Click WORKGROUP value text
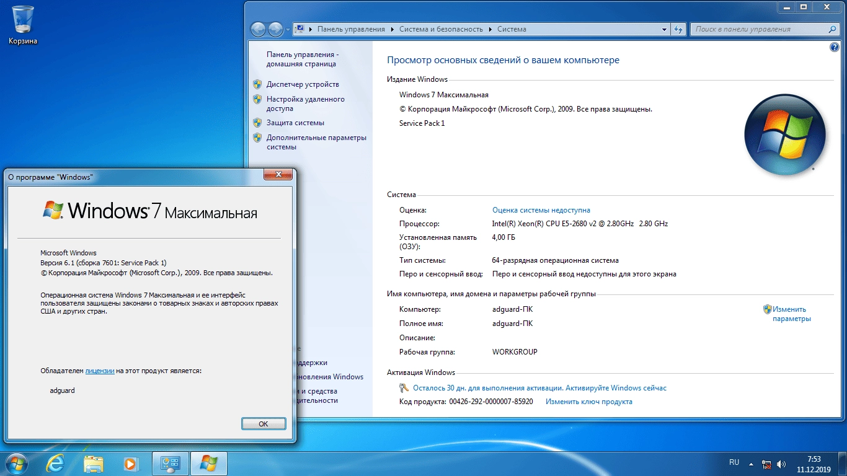 pos(515,352)
